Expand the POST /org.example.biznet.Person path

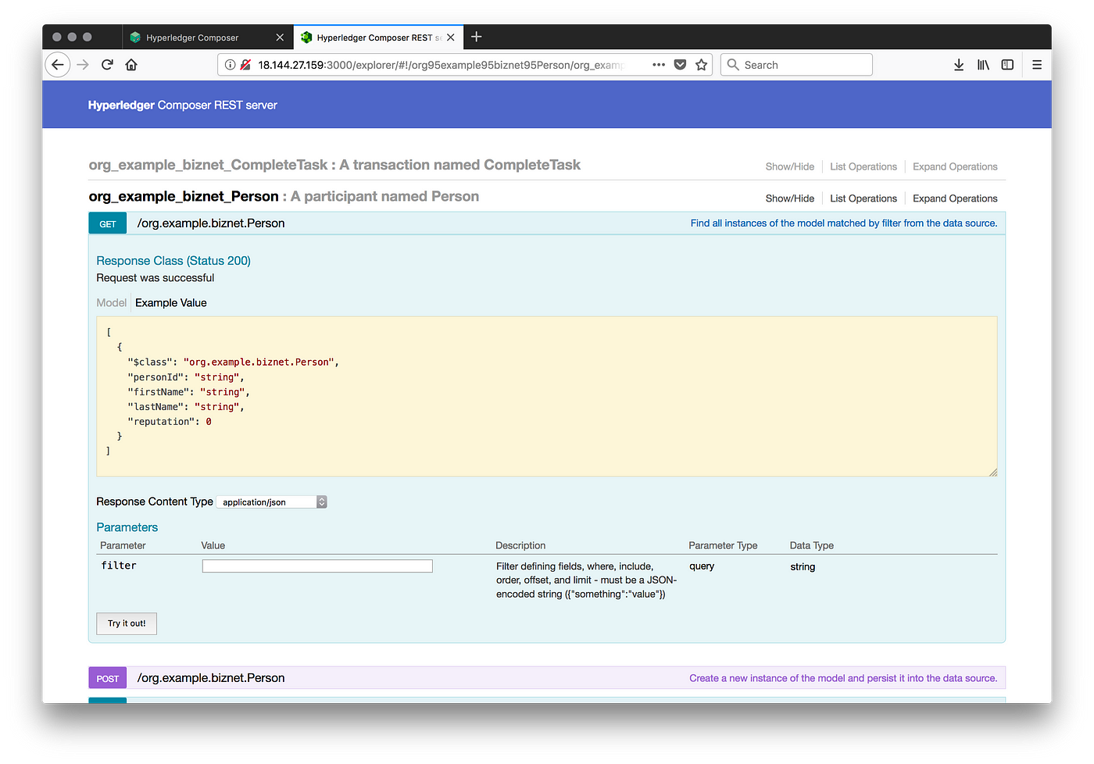click(x=211, y=678)
